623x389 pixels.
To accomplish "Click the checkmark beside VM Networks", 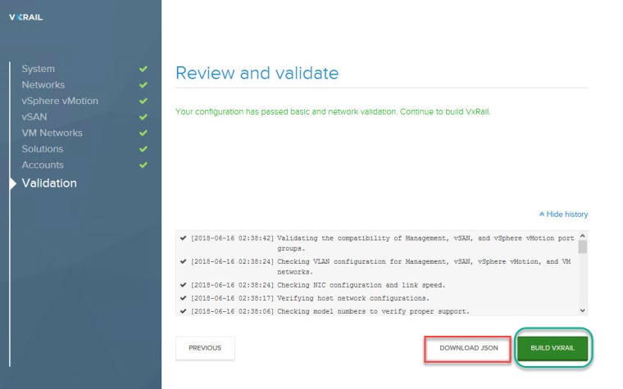I will click(143, 133).
